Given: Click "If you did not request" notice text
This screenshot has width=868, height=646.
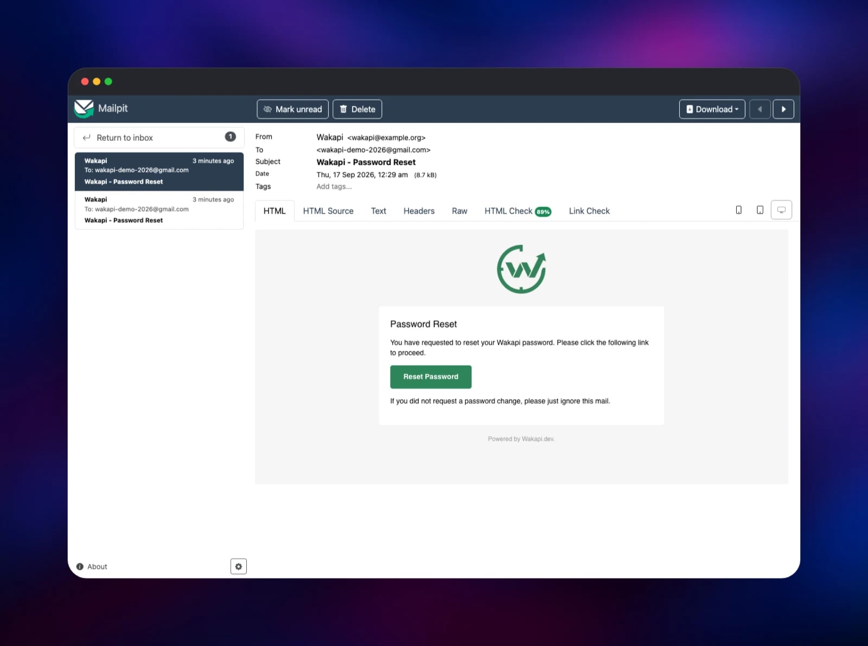Looking at the screenshot, I should (500, 401).
